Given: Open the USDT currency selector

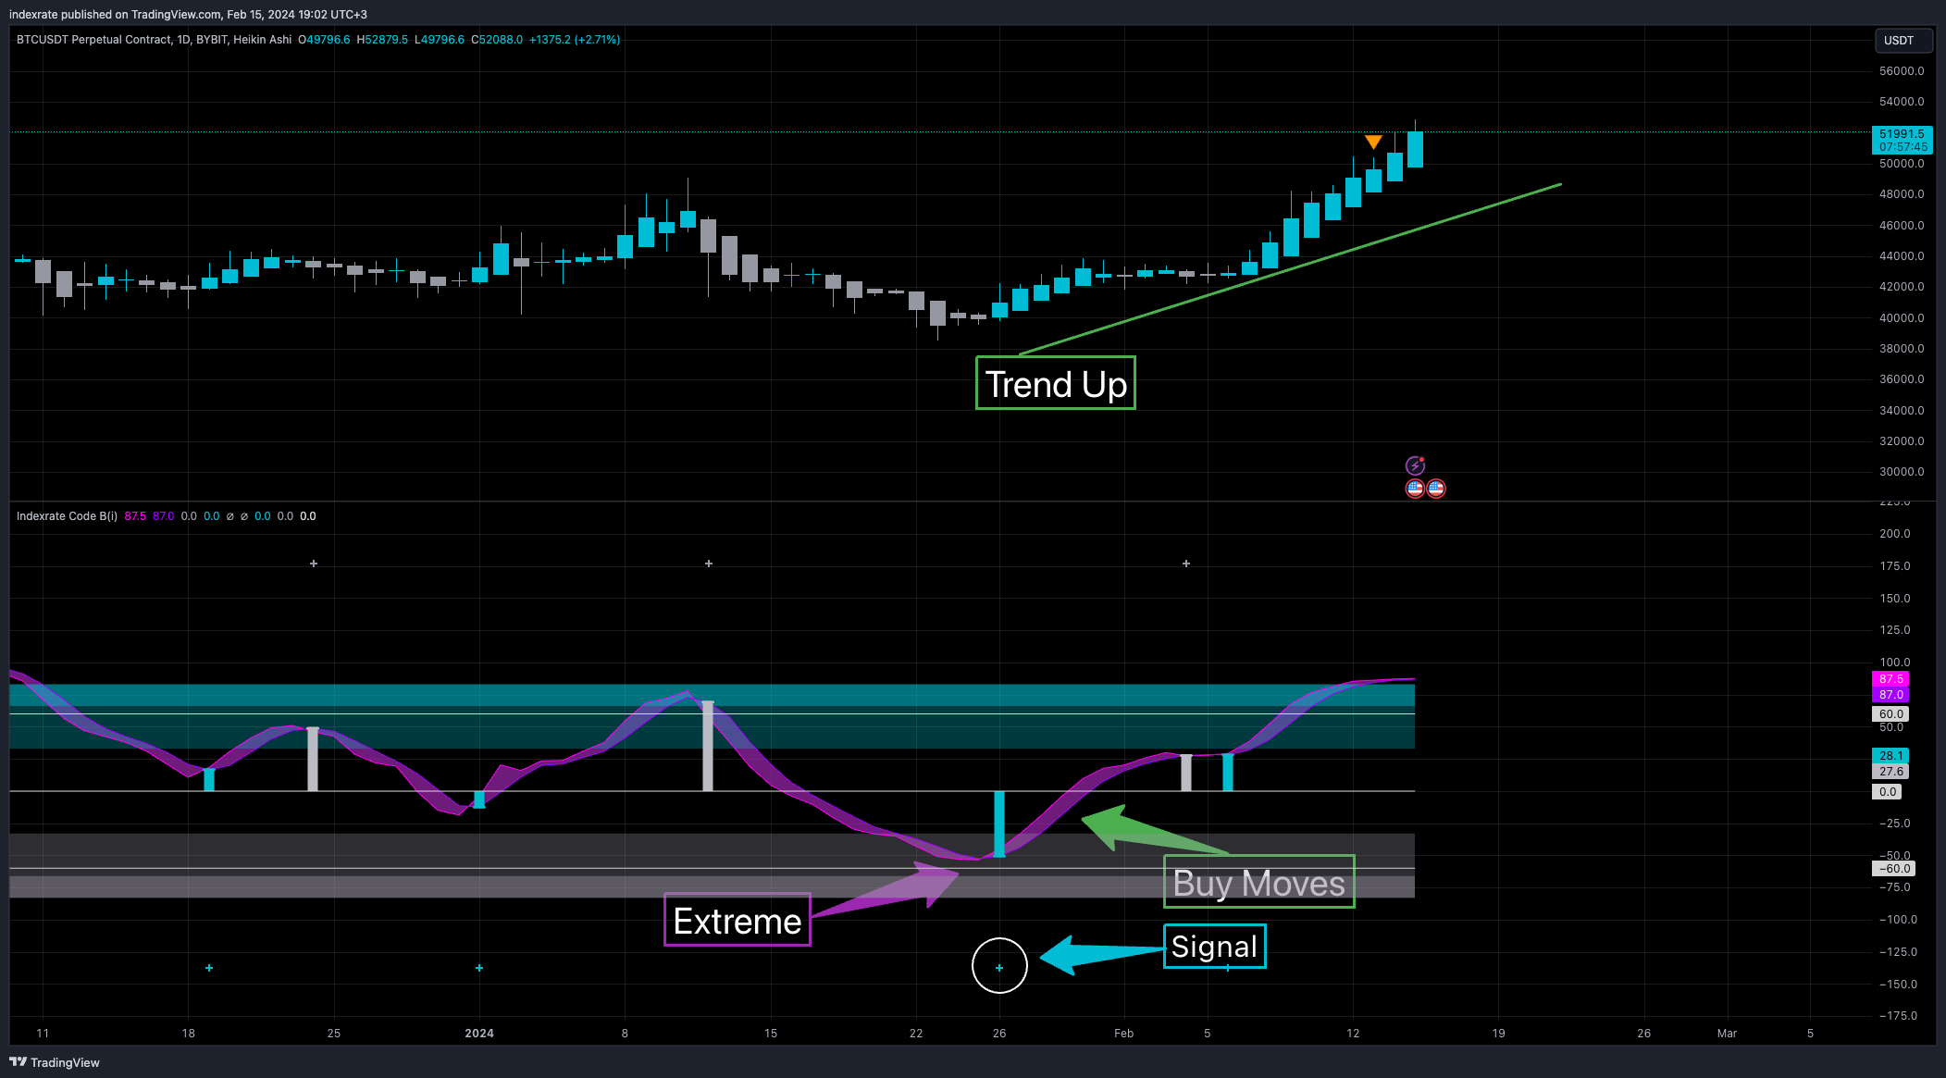Looking at the screenshot, I should click(x=1903, y=41).
